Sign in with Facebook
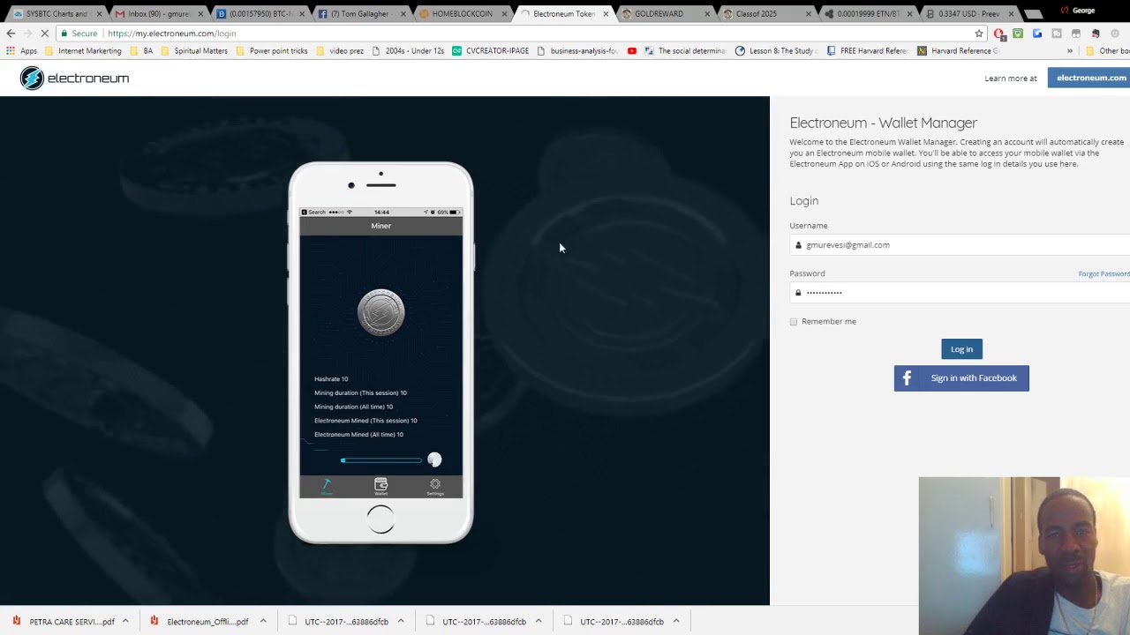This screenshot has height=635, width=1130. click(961, 378)
